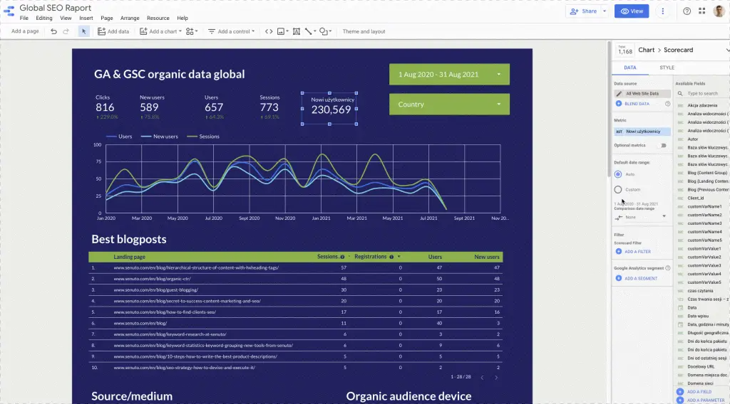Click the search magnifier in Available Fields
The height and width of the screenshot is (404, 730).
pos(680,93)
